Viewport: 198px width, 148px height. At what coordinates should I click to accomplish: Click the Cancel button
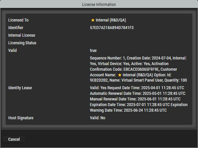coord(14,139)
